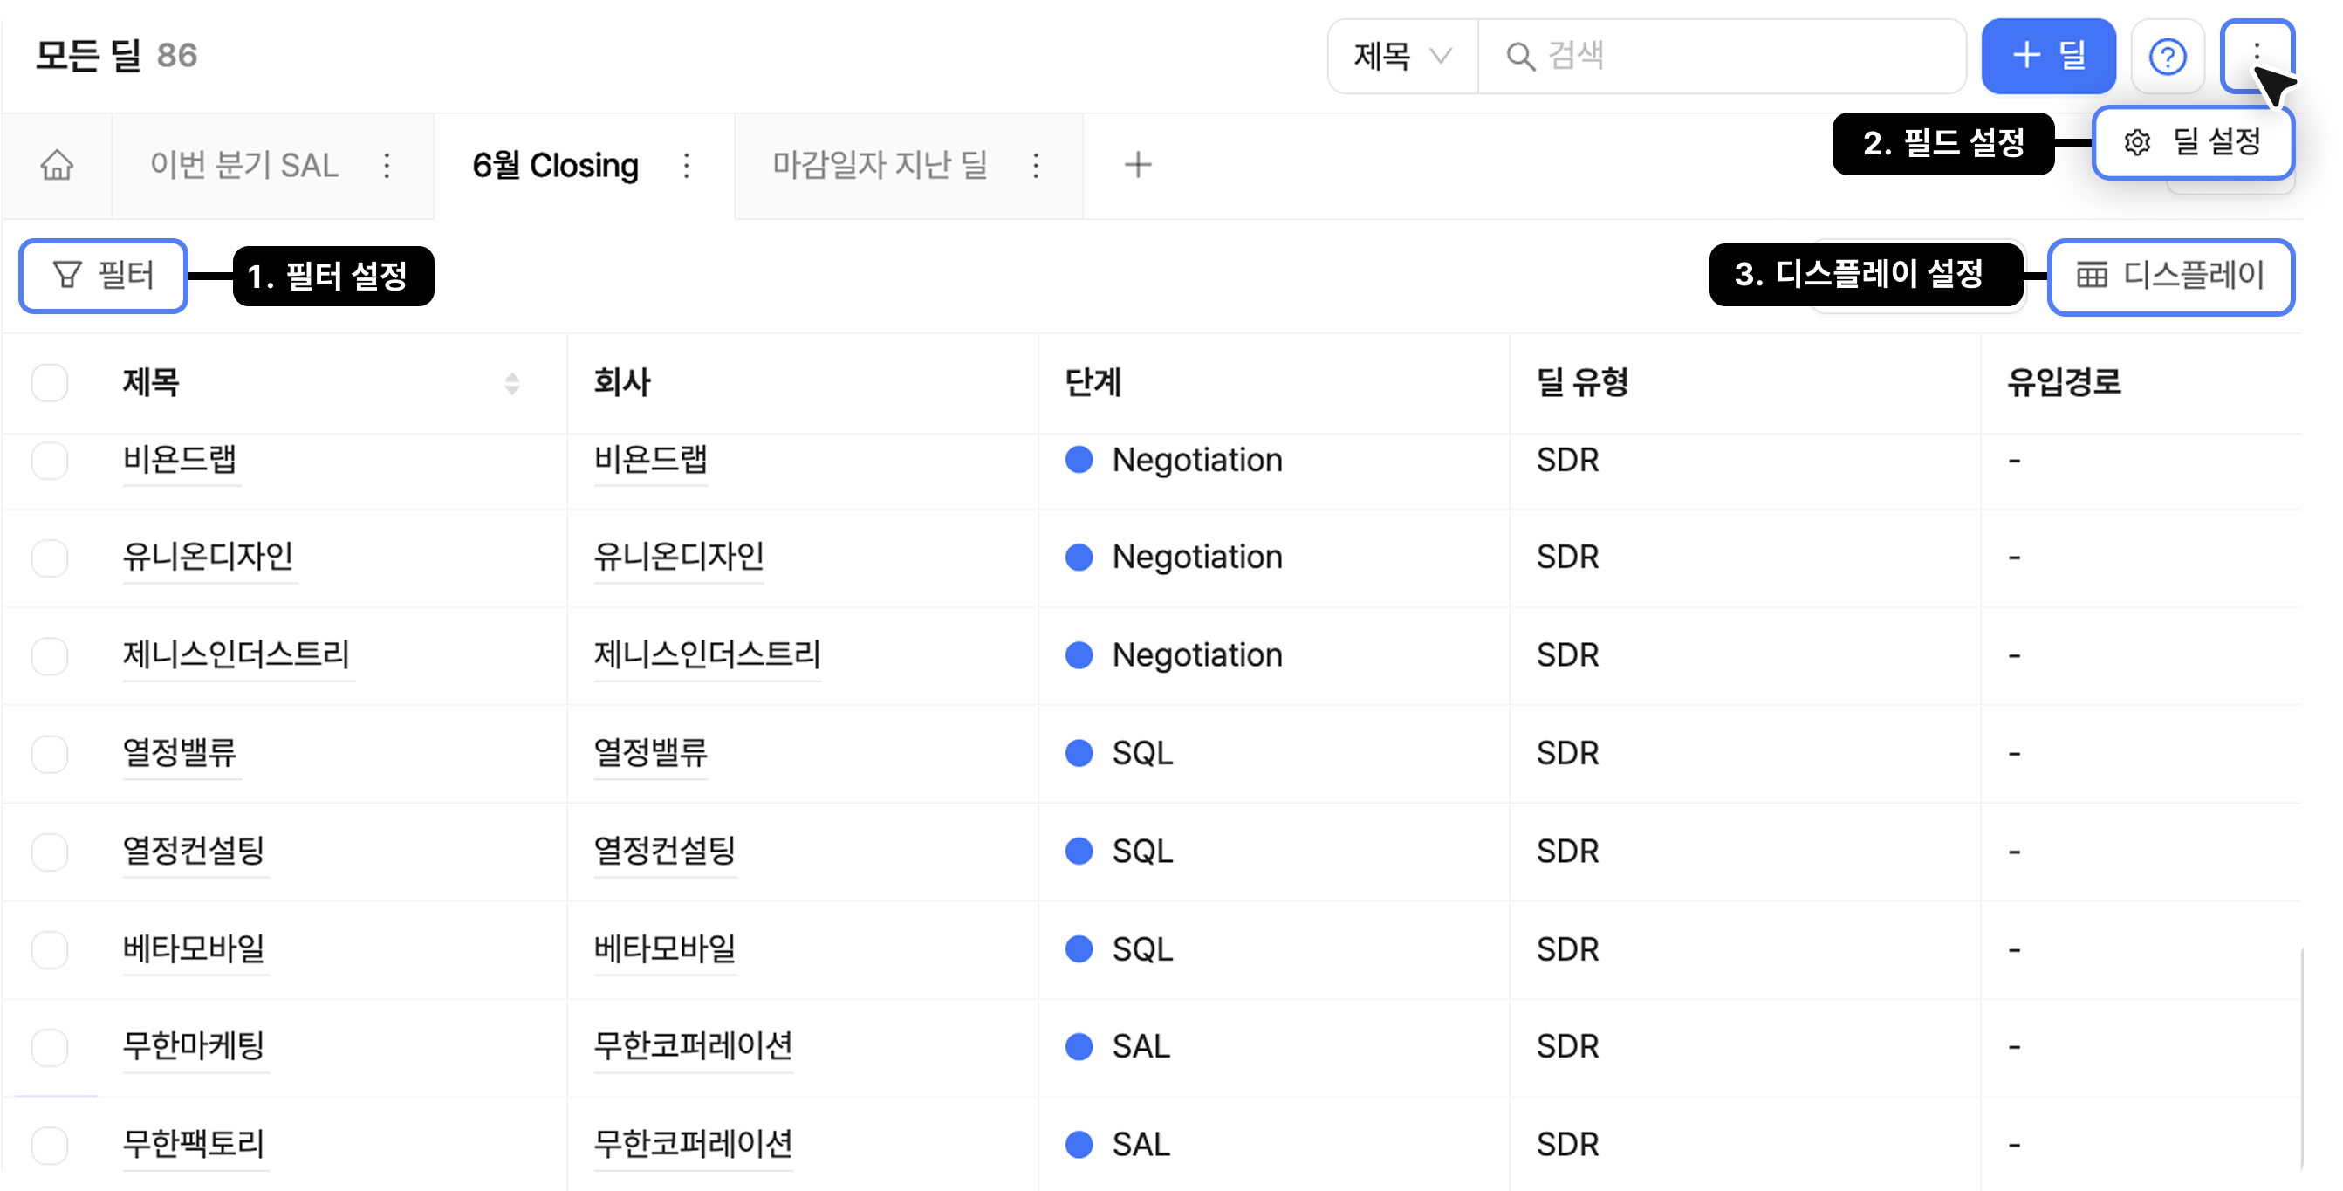The image size is (2343, 1191).
Task: Toggle the select-all checkbox in header
Action: pyautogui.click(x=50, y=383)
